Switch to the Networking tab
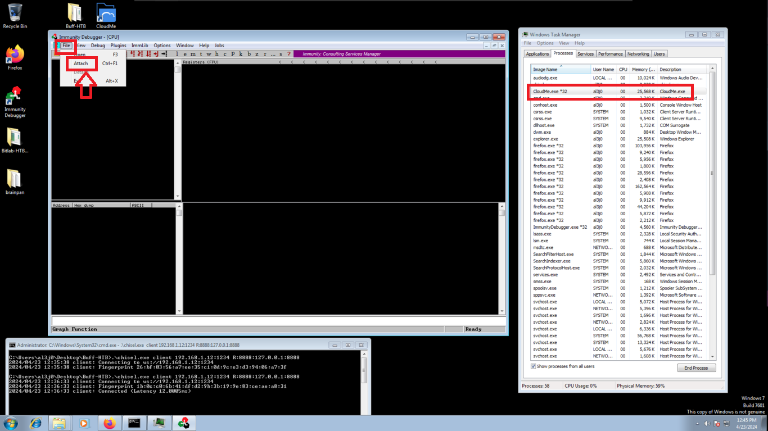This screenshot has height=431, width=768. coord(638,54)
